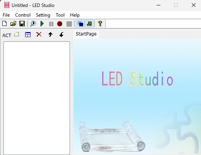Open a file using the folder icon
The image size is (201, 155).
14,24
